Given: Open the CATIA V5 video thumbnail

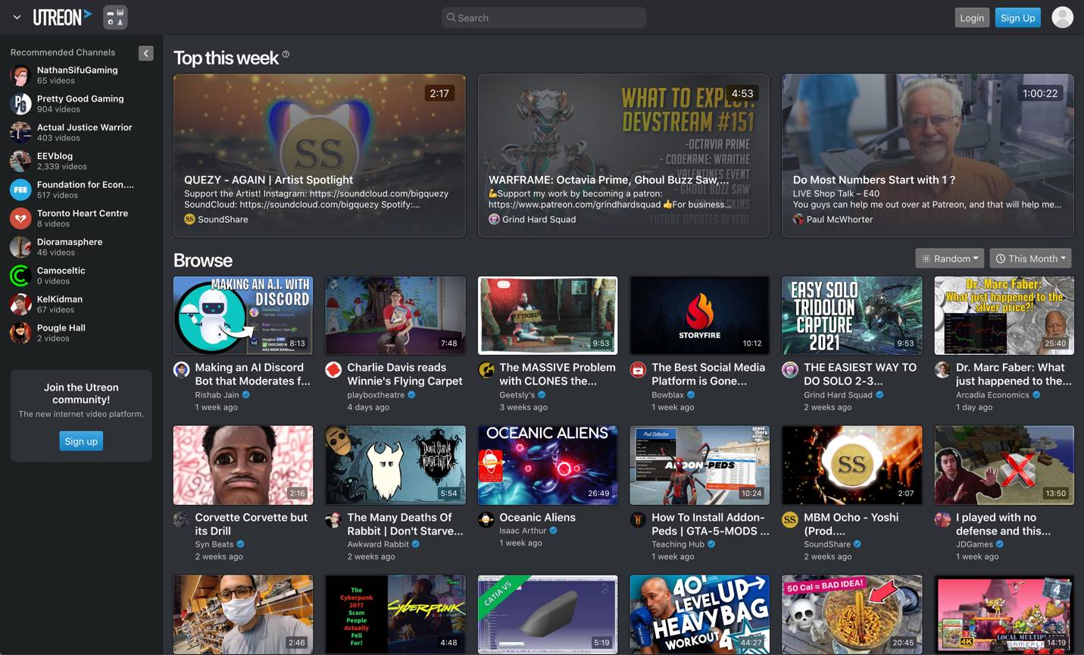Looking at the screenshot, I should tap(548, 615).
